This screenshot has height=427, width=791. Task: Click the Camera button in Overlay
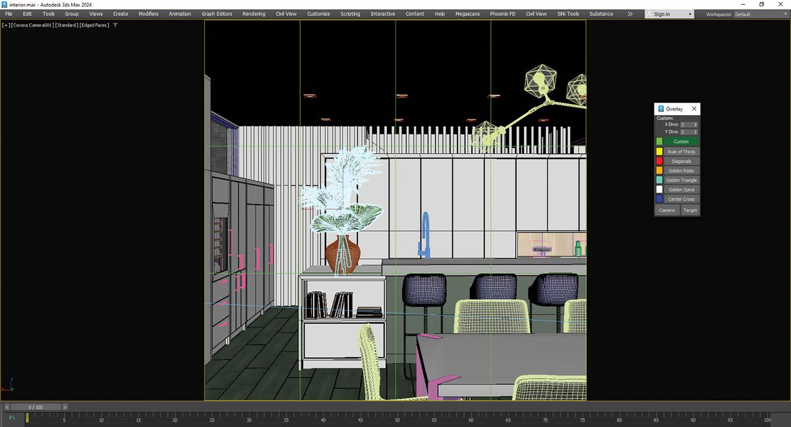[667, 211]
